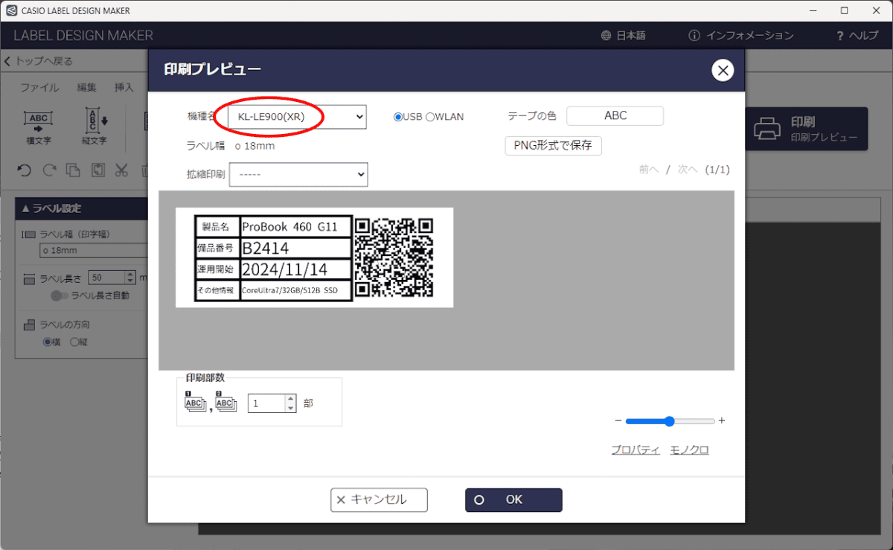Click the CASIO app icon in title bar
This screenshot has width=893, height=550.
(x=11, y=10)
